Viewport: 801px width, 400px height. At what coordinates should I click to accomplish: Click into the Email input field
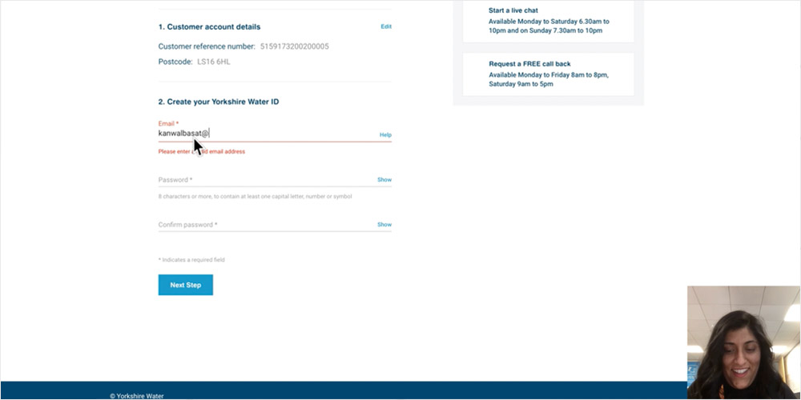[264, 134]
